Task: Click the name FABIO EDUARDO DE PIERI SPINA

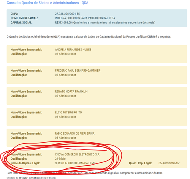Action: (x=74, y=133)
